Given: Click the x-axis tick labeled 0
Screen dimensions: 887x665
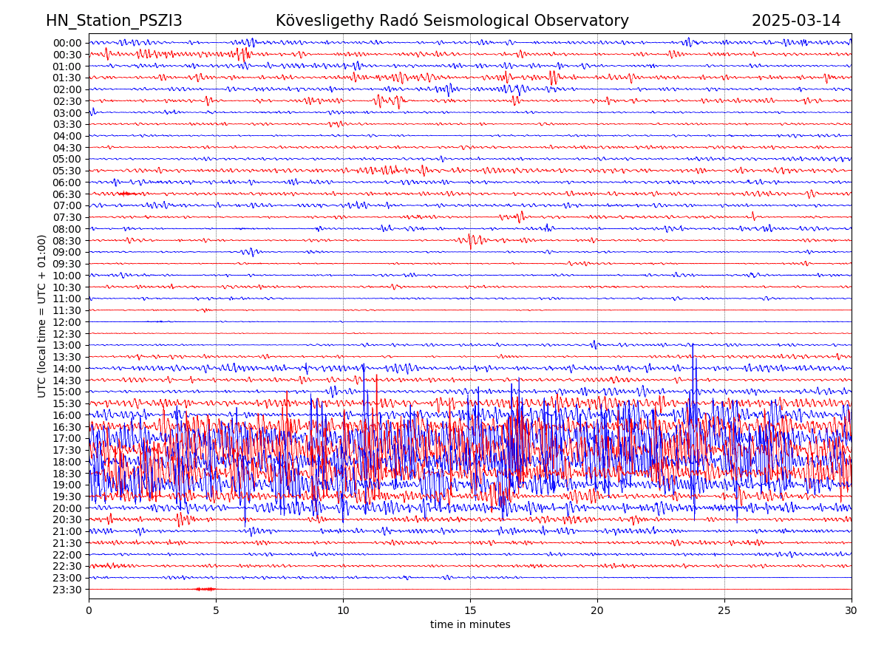Looking at the screenshot, I should [x=89, y=611].
